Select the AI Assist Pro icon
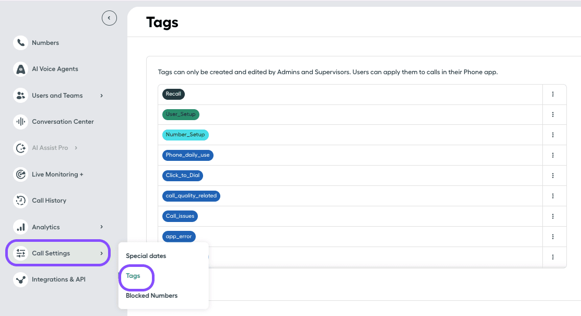 [20, 147]
